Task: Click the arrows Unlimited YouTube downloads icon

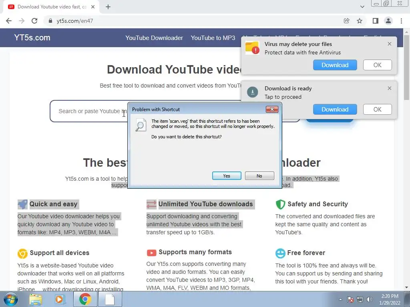Action: [x=151, y=204]
